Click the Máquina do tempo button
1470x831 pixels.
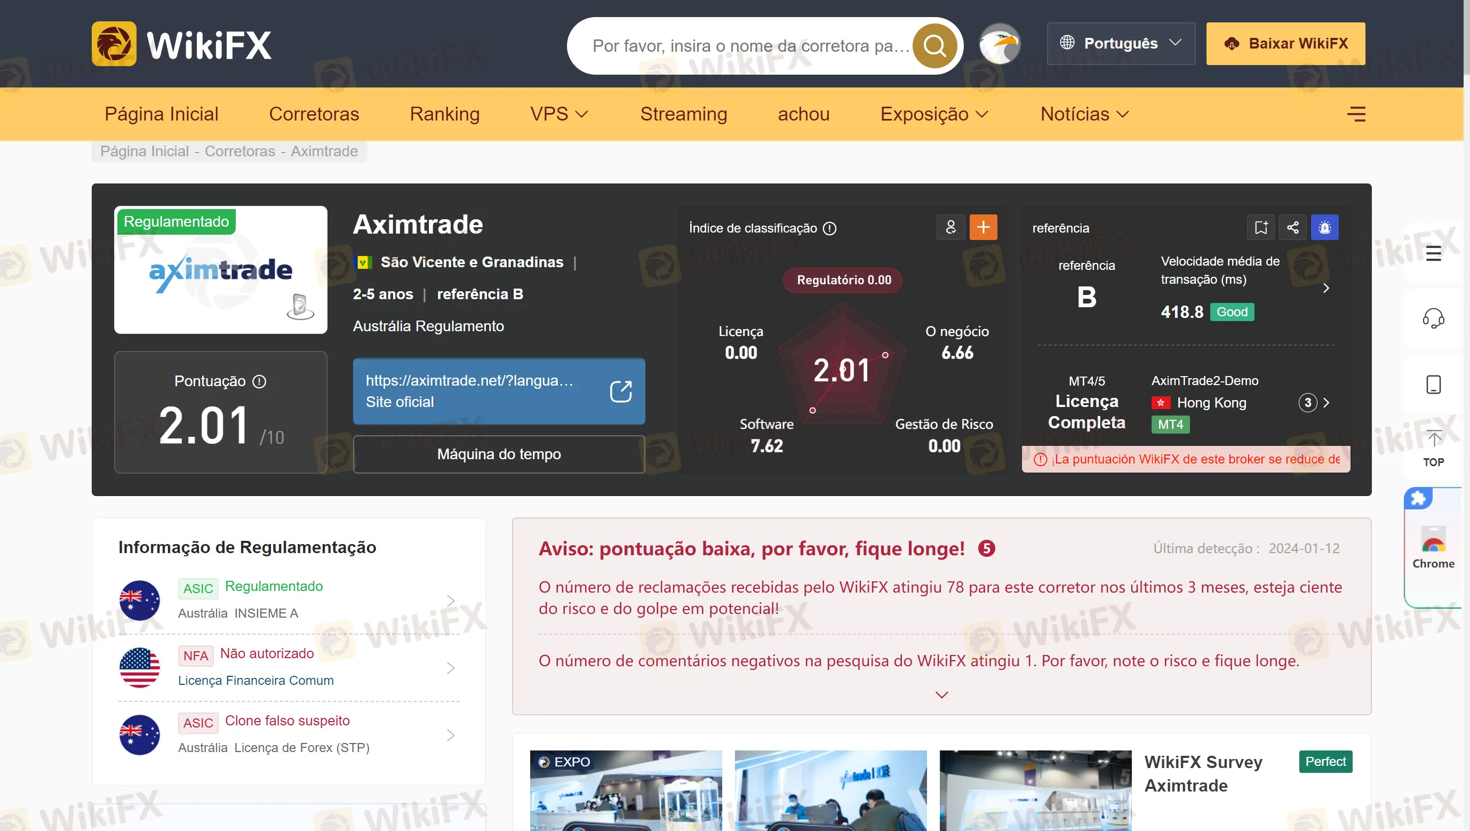coord(499,454)
